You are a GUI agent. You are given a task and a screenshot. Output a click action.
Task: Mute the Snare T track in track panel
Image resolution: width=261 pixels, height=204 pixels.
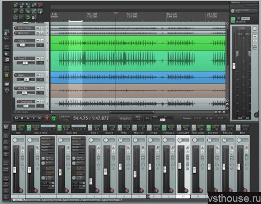[x=38, y=41]
